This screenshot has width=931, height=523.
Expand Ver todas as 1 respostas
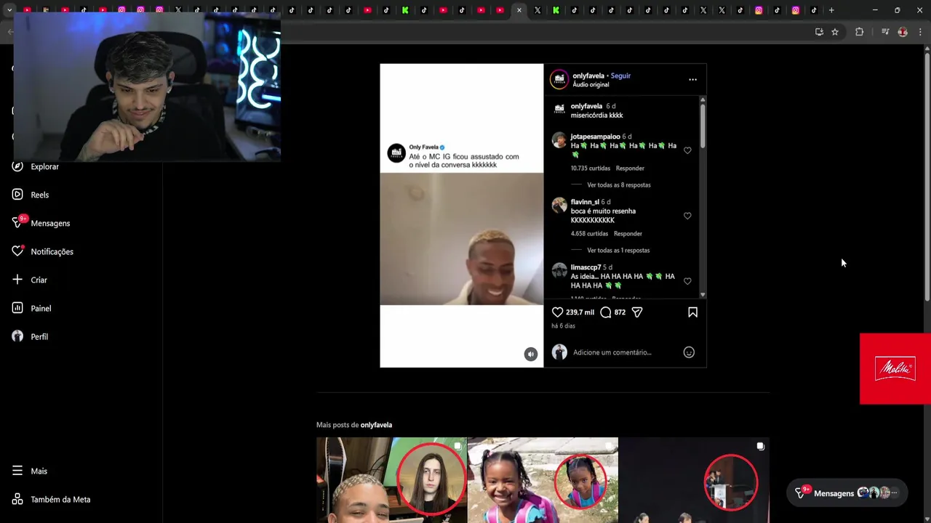click(x=618, y=251)
